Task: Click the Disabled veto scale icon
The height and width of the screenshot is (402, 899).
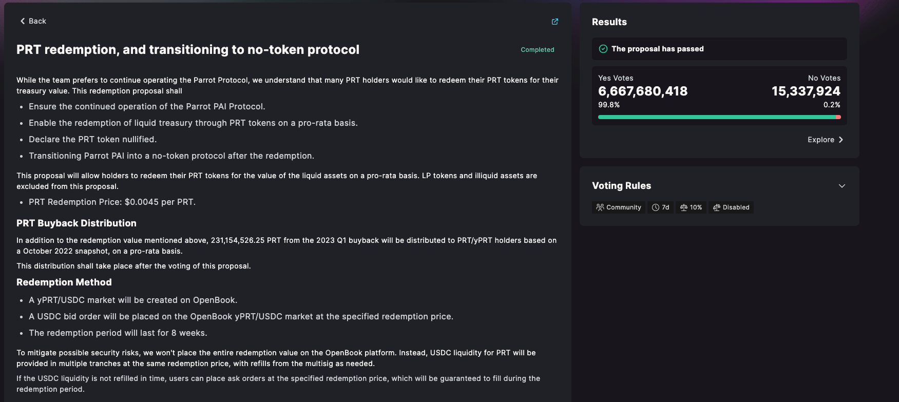Action: [x=717, y=207]
